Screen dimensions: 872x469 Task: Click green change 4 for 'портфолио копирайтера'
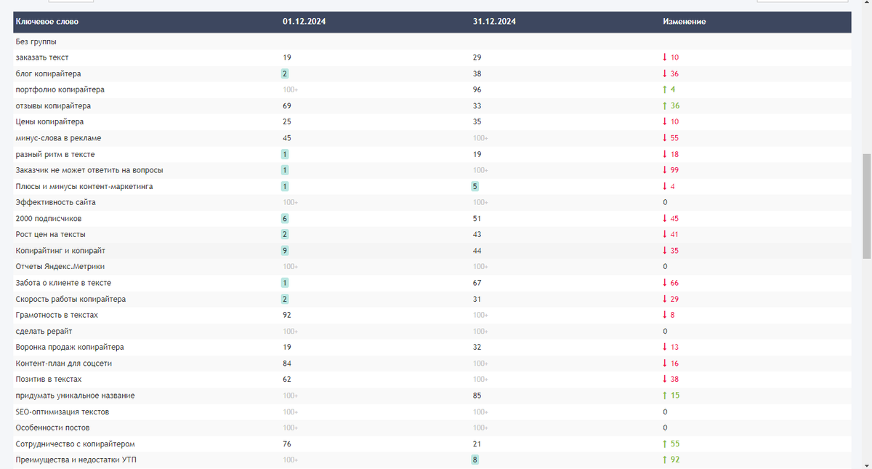(673, 89)
